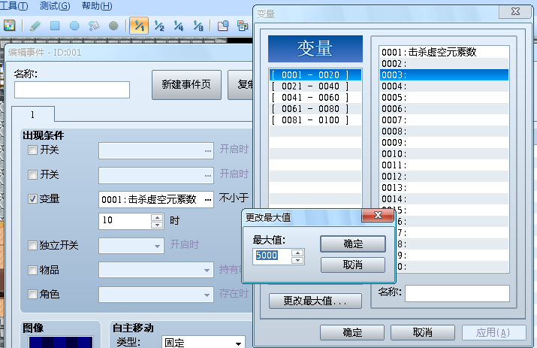Click the 新建事件页 button
Screen dimensions: 537x348
(186, 84)
